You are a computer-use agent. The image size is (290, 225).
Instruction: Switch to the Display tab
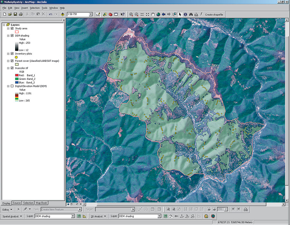[6, 203]
